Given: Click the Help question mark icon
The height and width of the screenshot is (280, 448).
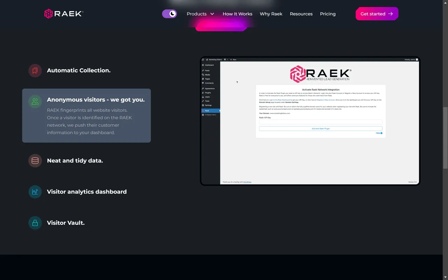Looking at the screenshot, I should pos(381,133).
